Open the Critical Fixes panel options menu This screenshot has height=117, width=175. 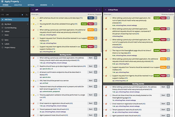point(172,10)
